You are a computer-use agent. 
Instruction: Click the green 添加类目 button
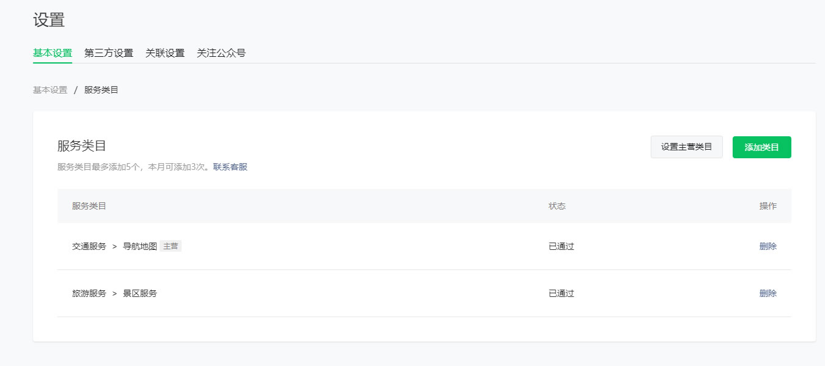(761, 147)
